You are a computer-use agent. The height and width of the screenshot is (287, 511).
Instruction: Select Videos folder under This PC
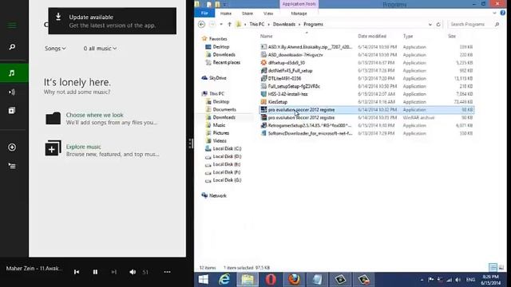point(220,141)
